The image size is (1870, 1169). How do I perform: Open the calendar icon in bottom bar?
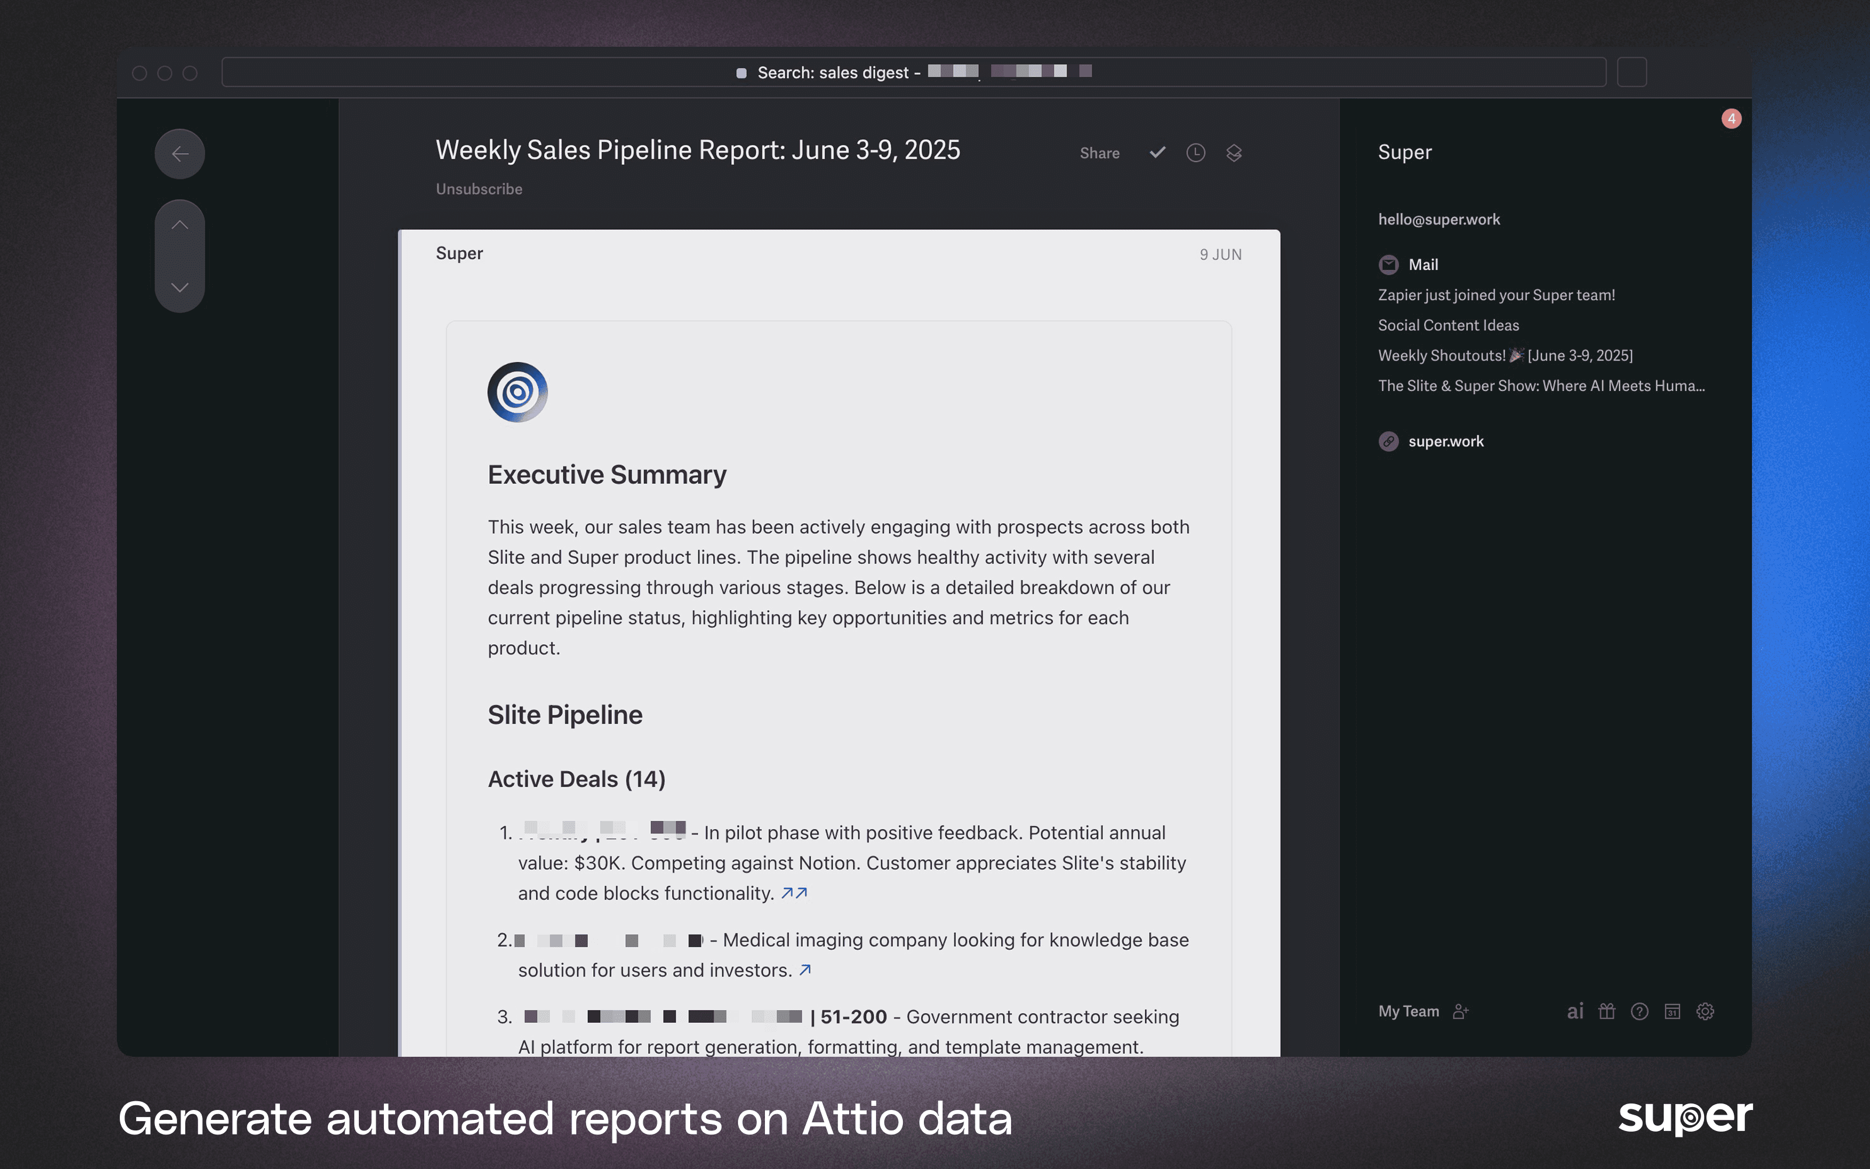click(1672, 1011)
